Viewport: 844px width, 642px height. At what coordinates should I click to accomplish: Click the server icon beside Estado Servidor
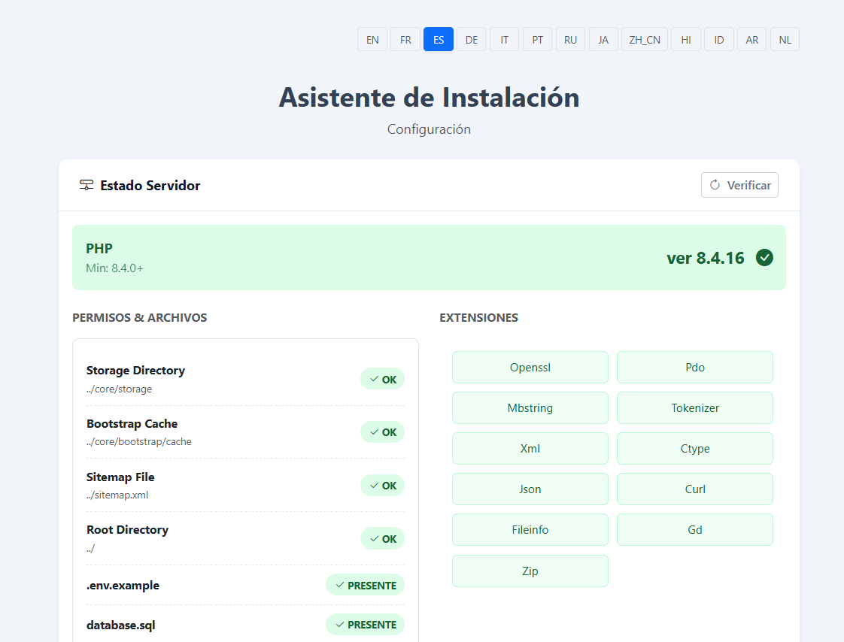coord(87,185)
